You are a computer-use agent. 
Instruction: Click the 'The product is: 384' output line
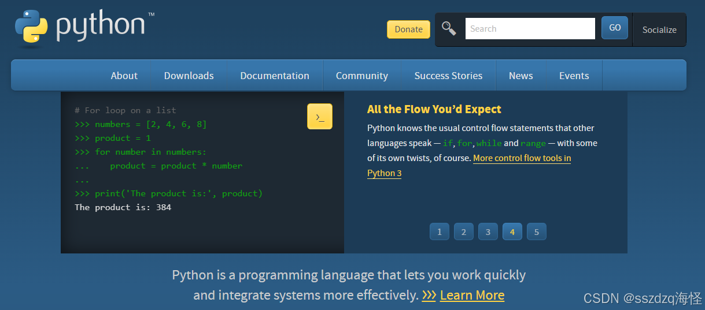tap(123, 207)
